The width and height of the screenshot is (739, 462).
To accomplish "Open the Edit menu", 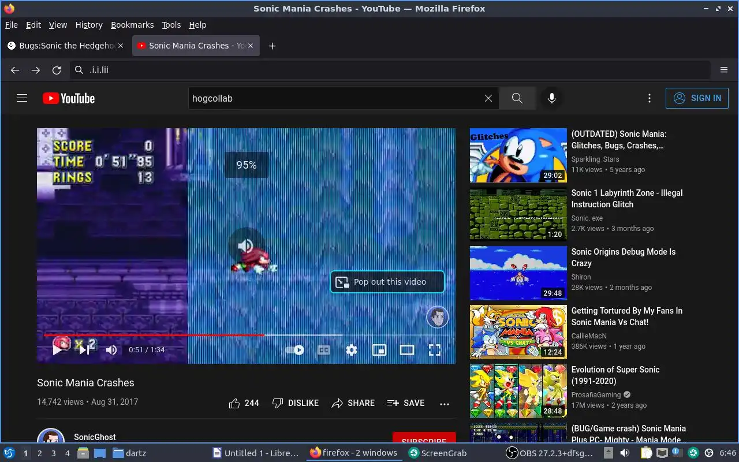I will point(33,25).
